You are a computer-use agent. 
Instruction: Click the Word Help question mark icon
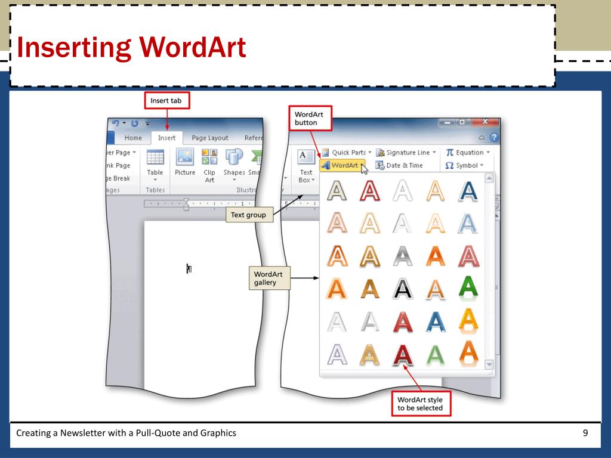[x=493, y=137]
